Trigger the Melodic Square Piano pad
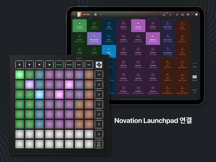 point(124,38)
